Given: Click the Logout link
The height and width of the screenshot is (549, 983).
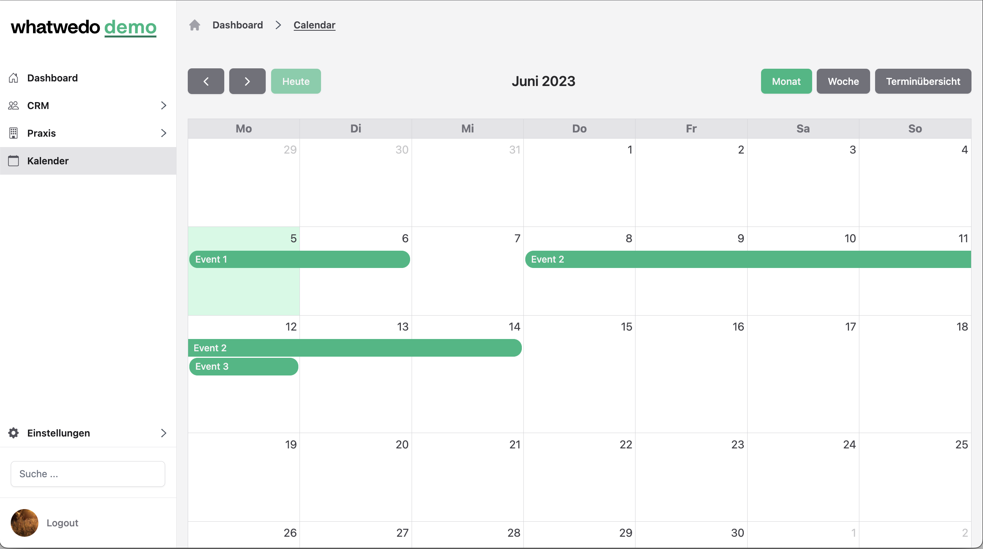Looking at the screenshot, I should pos(62,523).
